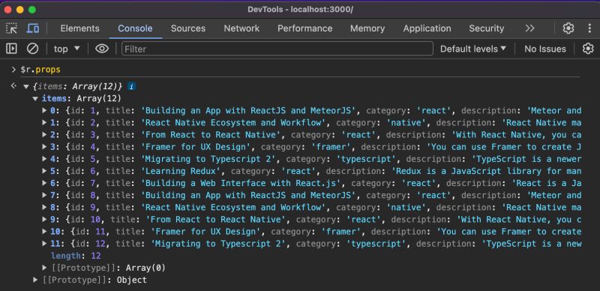This screenshot has width=600, height=291.
Task: Click 'typescript' category value in row 11
Action: coord(376,244)
